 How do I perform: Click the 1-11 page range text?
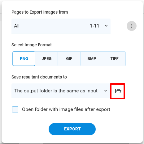tap(94, 26)
